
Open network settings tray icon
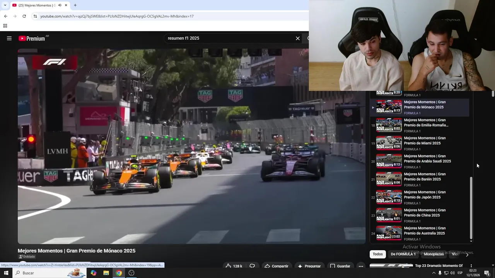coord(446,273)
